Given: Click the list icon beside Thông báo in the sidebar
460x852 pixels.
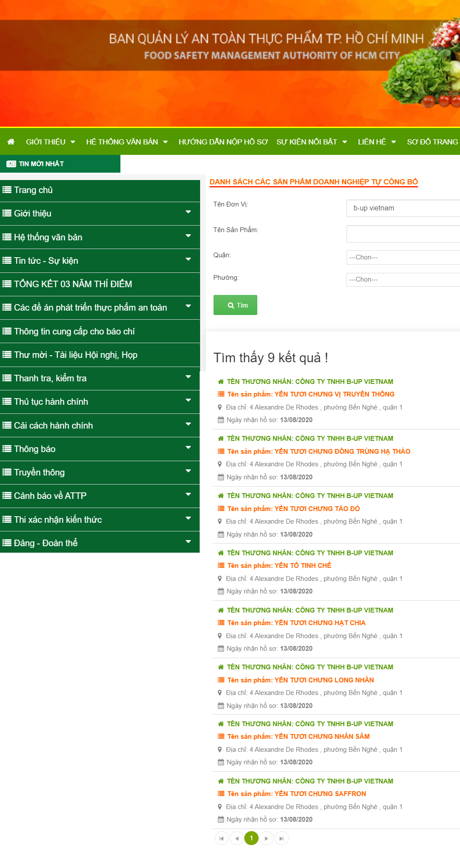Looking at the screenshot, I should point(7,449).
